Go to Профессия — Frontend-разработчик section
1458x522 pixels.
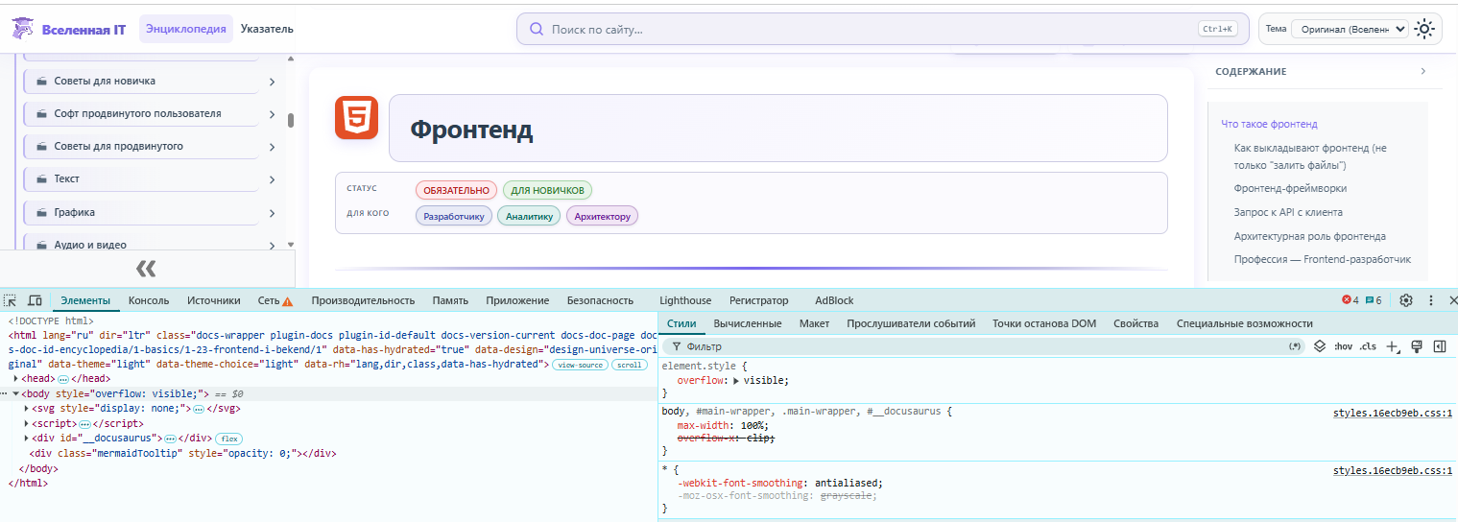click(1323, 259)
